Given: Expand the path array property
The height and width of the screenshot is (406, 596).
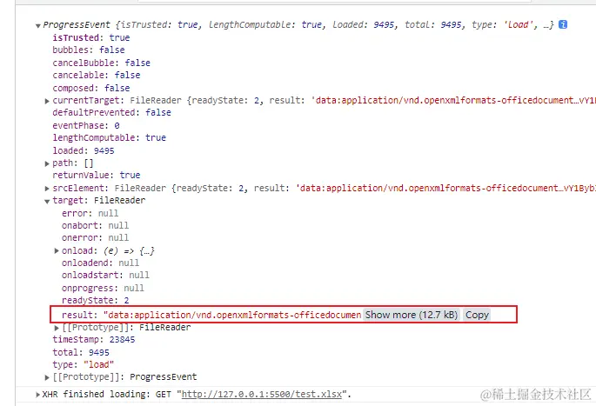Looking at the screenshot, I should pos(47,163).
